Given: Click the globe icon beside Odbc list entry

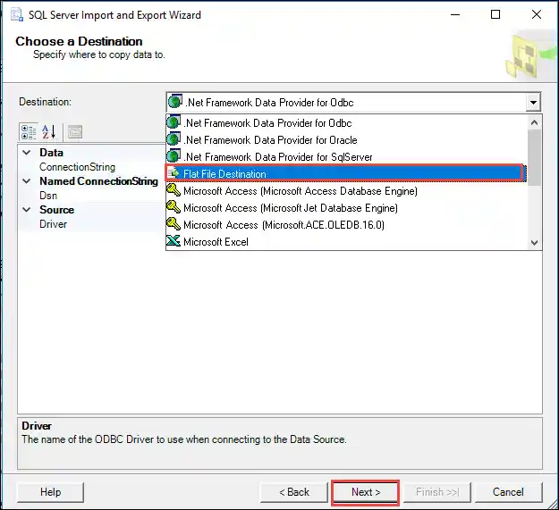Looking at the screenshot, I should [x=174, y=122].
